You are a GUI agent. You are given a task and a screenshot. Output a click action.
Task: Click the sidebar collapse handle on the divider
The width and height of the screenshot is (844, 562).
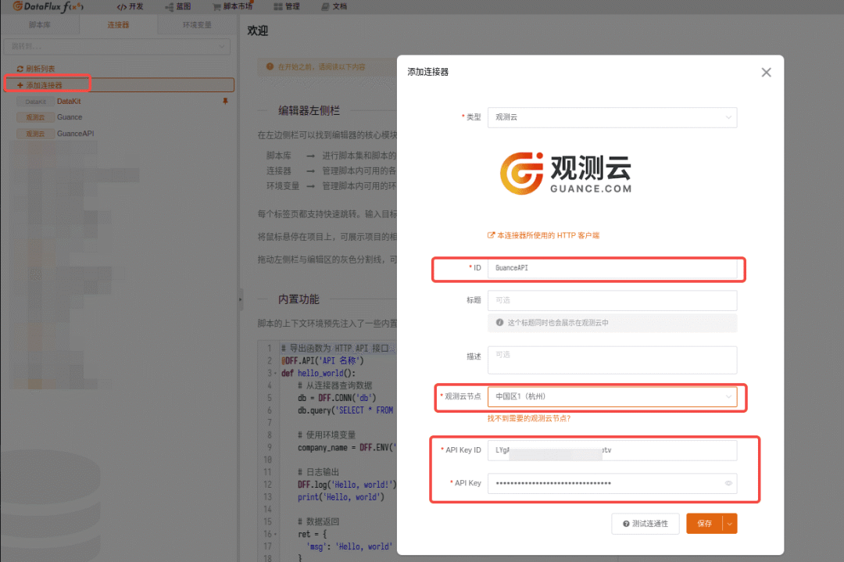240,299
